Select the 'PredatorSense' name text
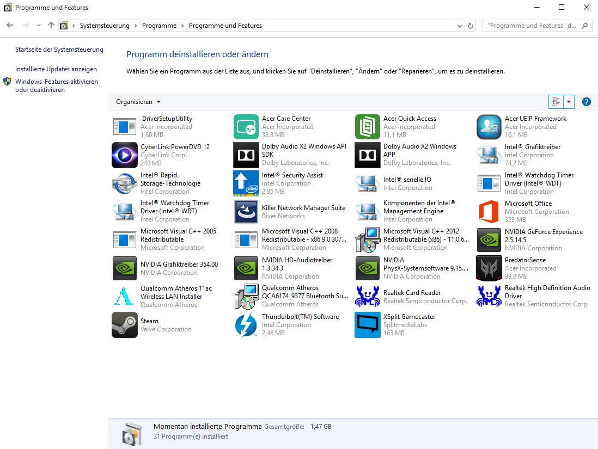Screen dimensions: 598x449 point(525,260)
